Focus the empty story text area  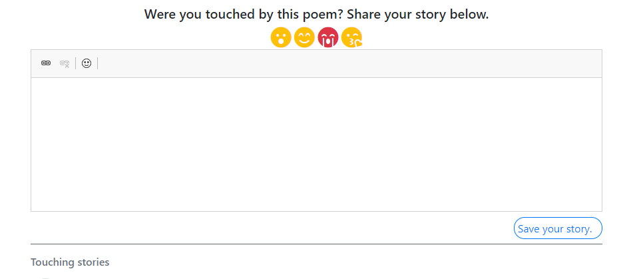tap(316, 144)
